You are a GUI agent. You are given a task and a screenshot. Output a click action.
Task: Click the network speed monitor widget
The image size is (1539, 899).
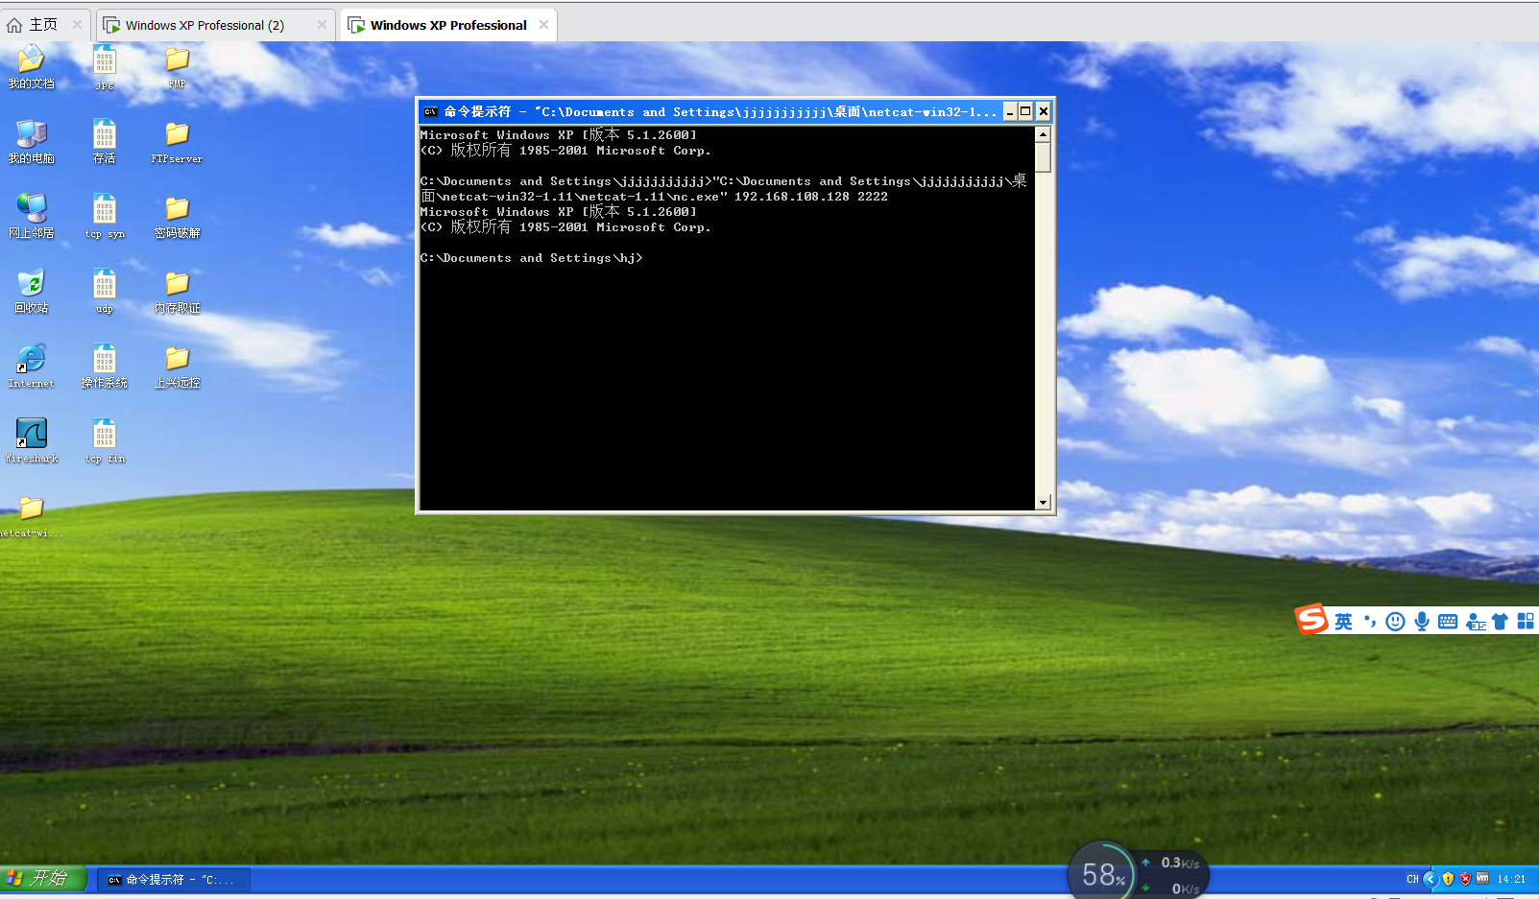pos(1172,875)
